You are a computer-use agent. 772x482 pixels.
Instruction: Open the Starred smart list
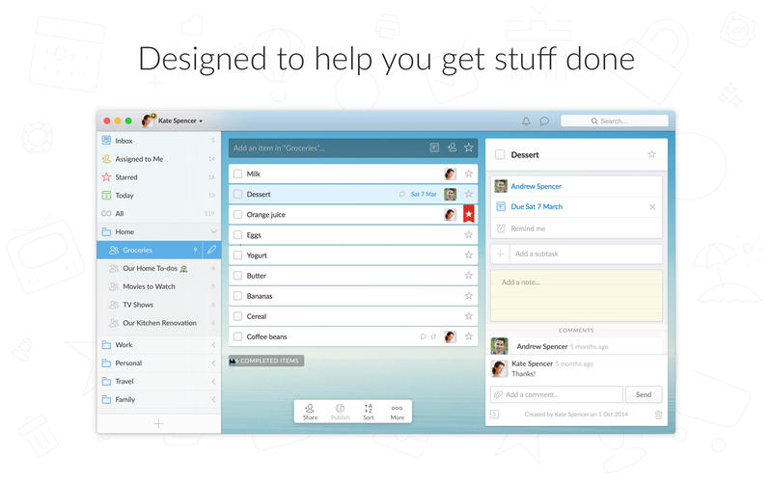(x=125, y=177)
